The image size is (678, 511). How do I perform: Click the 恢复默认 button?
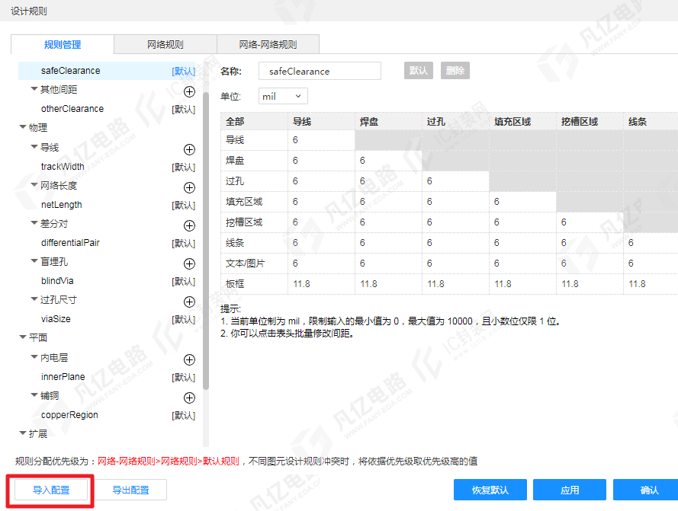coord(490,490)
